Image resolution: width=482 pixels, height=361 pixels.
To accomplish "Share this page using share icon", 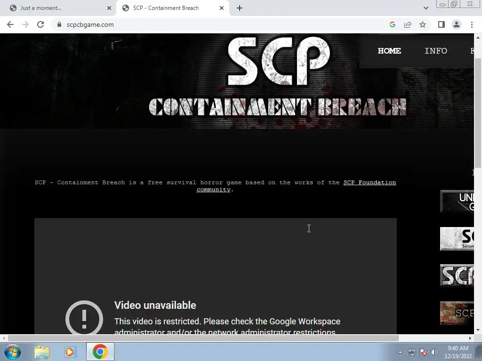I will tap(408, 24).
